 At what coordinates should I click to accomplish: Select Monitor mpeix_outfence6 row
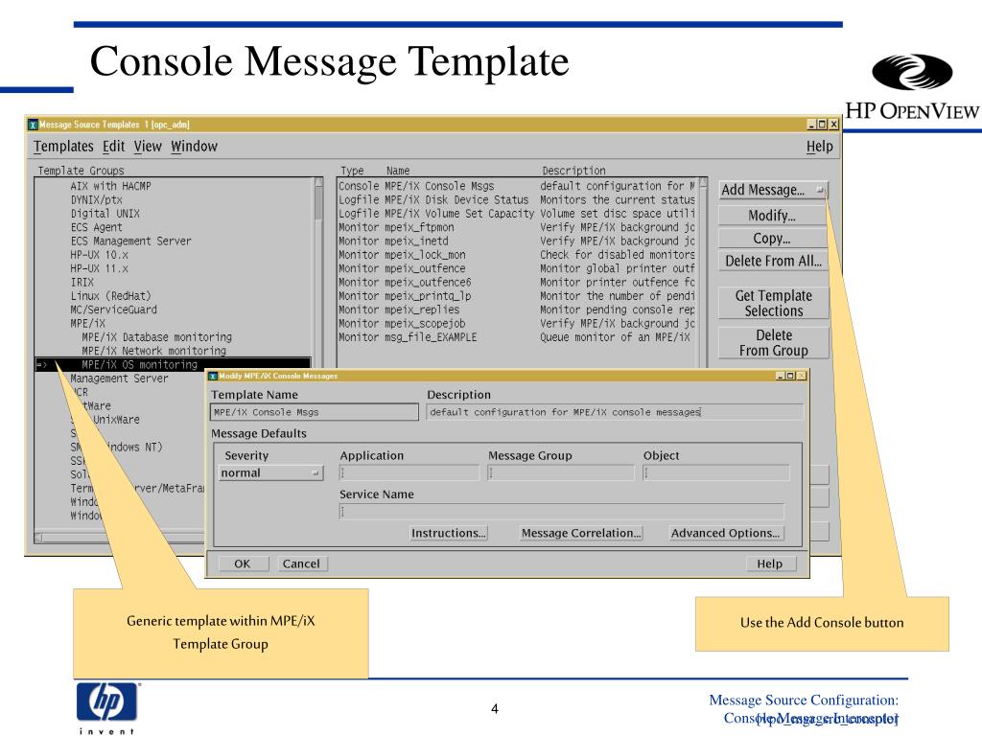517,283
